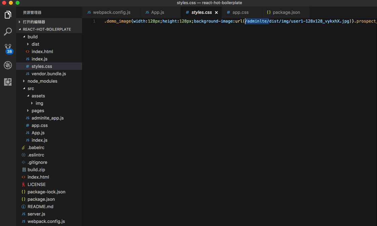Open root-level index.html file
This screenshot has height=226, width=377.
[x=49, y=177]
